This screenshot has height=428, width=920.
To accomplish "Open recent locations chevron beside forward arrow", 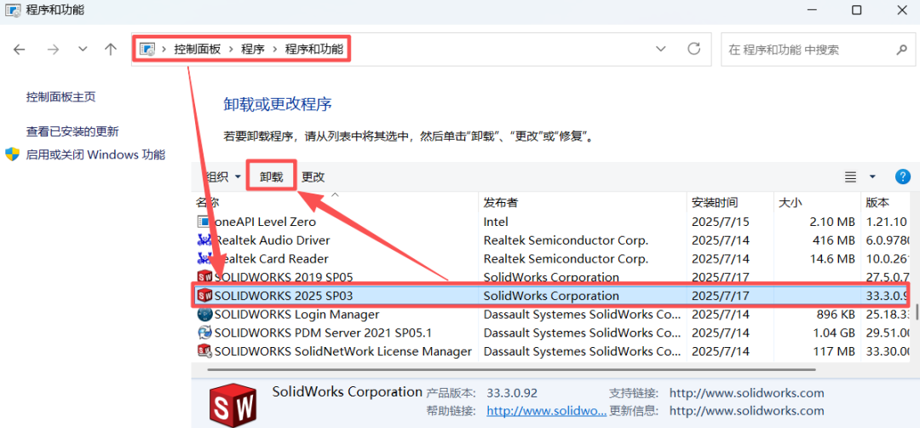I will coord(83,49).
